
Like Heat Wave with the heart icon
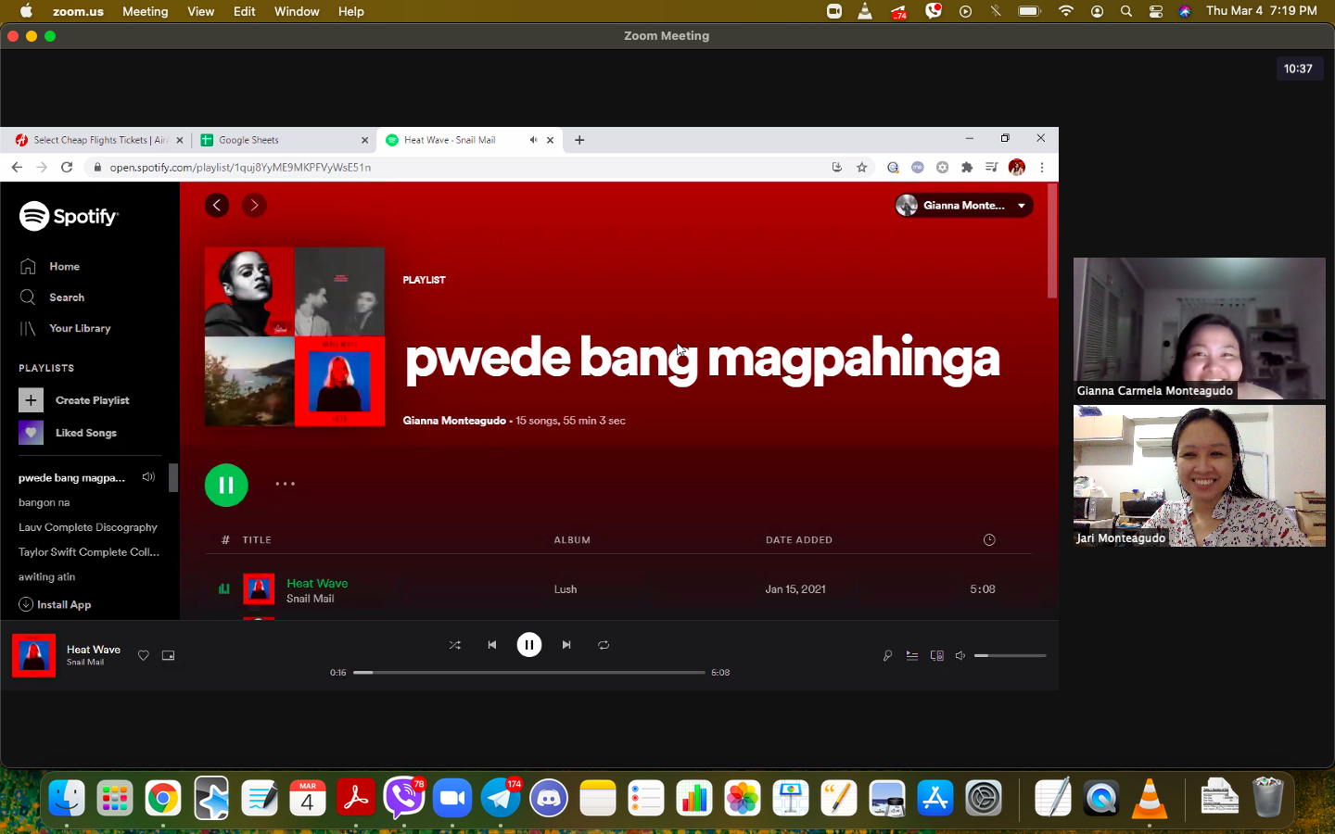(144, 655)
